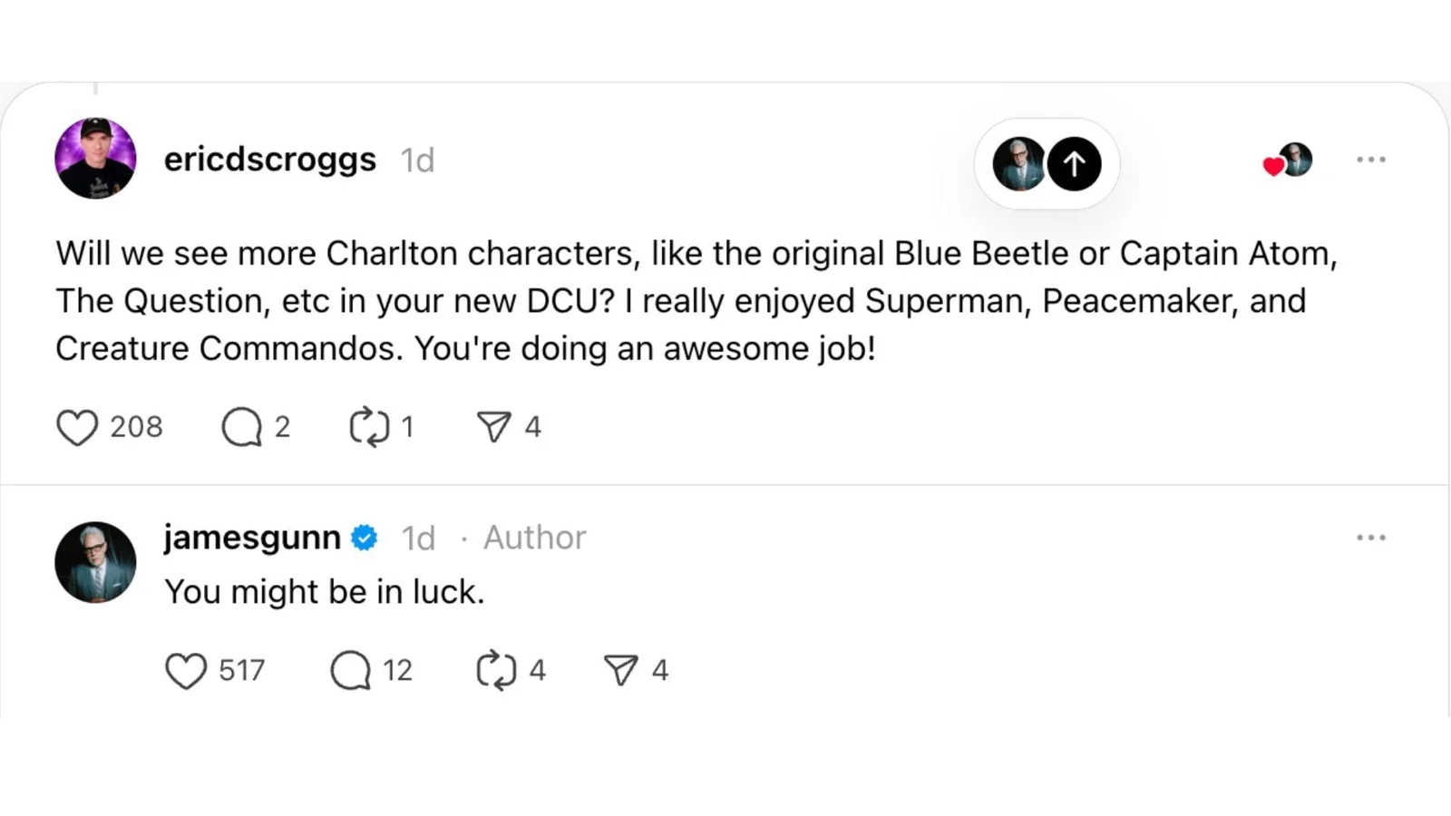View ericdscroggs's profile picture
Image resolution: width=1451 pixels, height=816 pixels.
(95, 159)
